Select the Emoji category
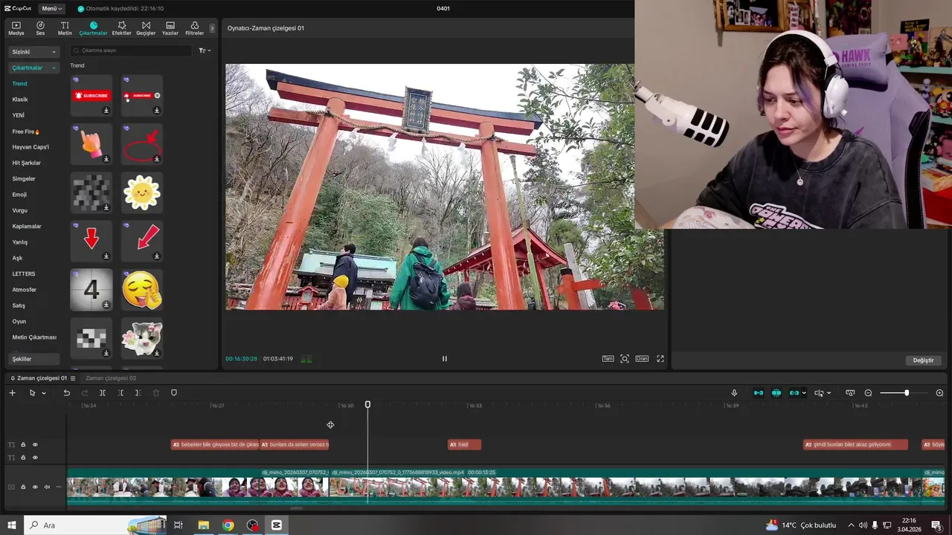This screenshot has width=952, height=535. (x=19, y=195)
